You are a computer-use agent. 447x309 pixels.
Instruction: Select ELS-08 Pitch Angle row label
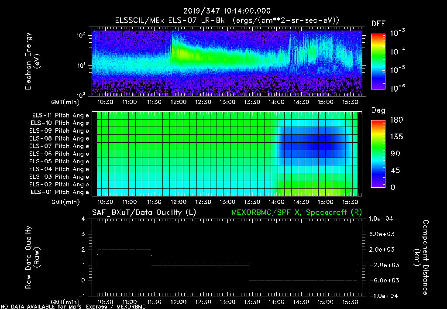click(59, 138)
